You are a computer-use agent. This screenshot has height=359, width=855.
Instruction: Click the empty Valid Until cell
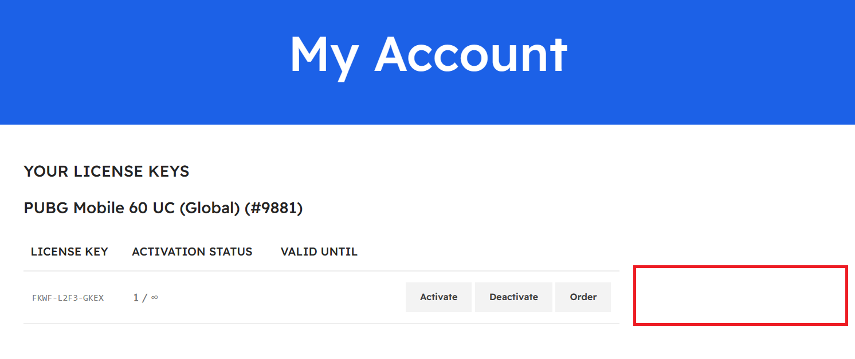point(319,297)
